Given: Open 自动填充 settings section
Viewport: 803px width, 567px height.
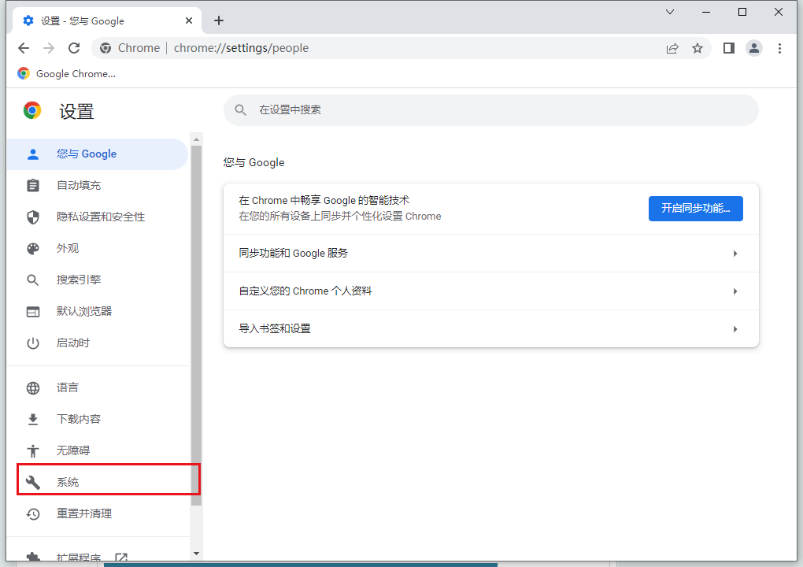Looking at the screenshot, I should pyautogui.click(x=98, y=185).
